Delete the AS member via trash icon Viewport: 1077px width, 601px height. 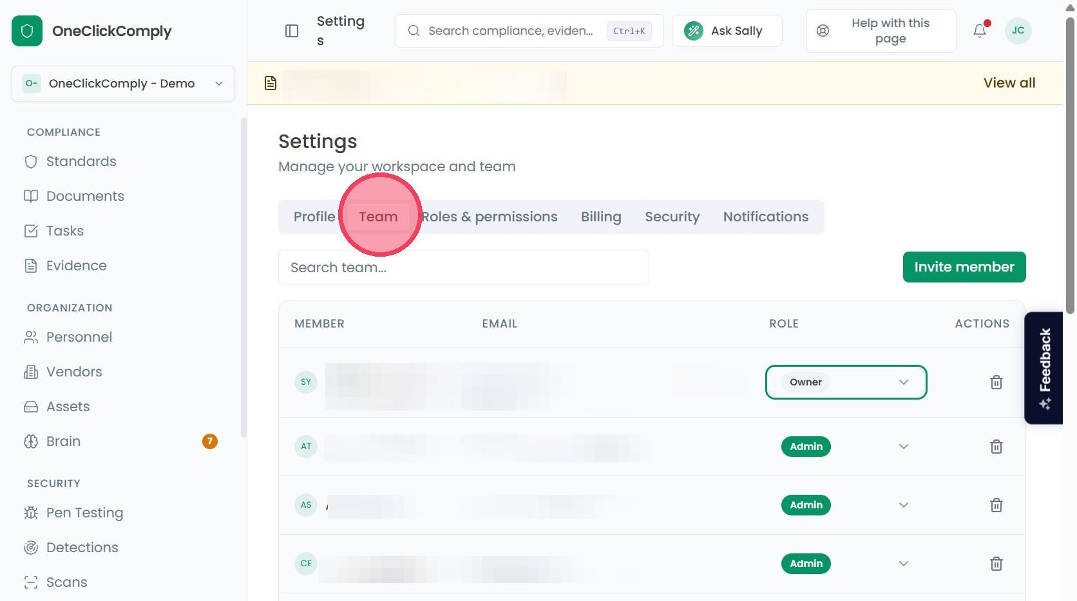(x=996, y=505)
